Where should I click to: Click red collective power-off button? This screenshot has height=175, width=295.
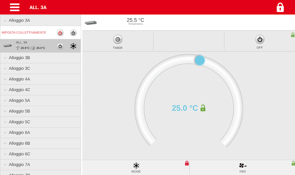coord(60,33)
